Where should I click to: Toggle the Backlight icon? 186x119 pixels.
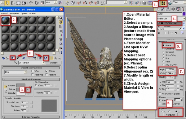61,22
